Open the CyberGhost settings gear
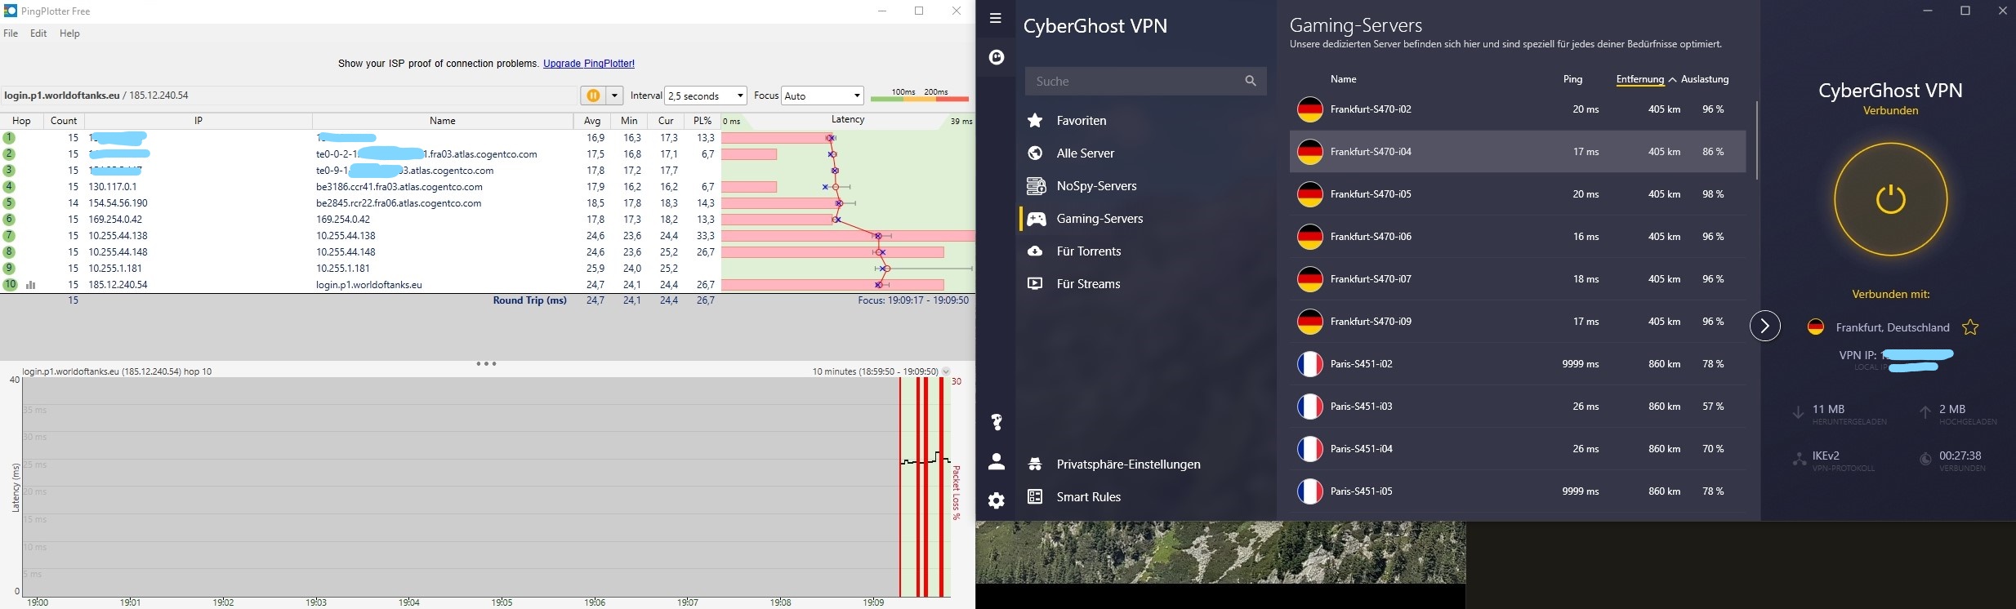Viewport: 2016px width, 609px height. pyautogui.click(x=996, y=500)
